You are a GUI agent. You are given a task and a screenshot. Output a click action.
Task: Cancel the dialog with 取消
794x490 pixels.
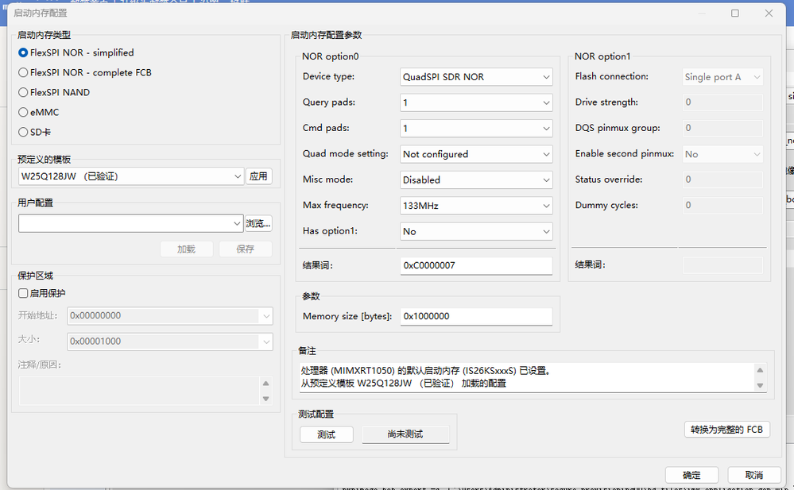click(754, 475)
